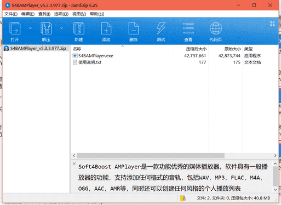The width and height of the screenshot is (281, 205).
Task: Open the 编辑(E) menu
Action: tap(28, 14)
